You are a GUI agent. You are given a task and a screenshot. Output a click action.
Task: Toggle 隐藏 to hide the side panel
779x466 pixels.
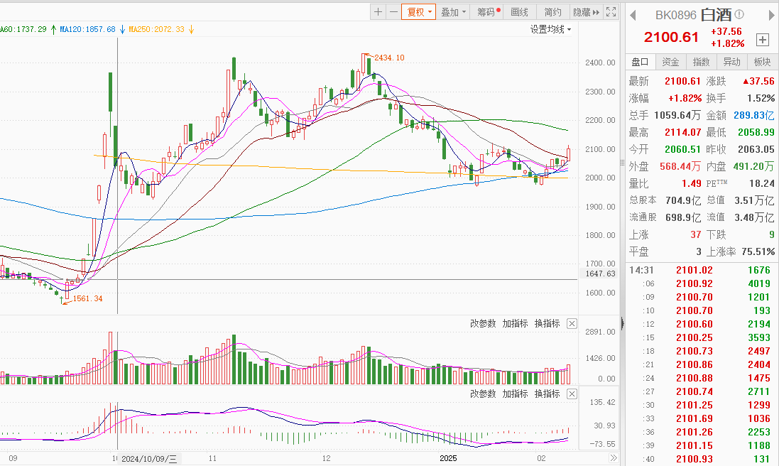(x=585, y=12)
